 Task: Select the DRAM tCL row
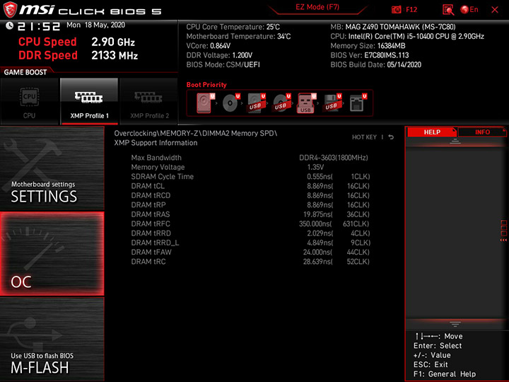[x=250, y=186]
